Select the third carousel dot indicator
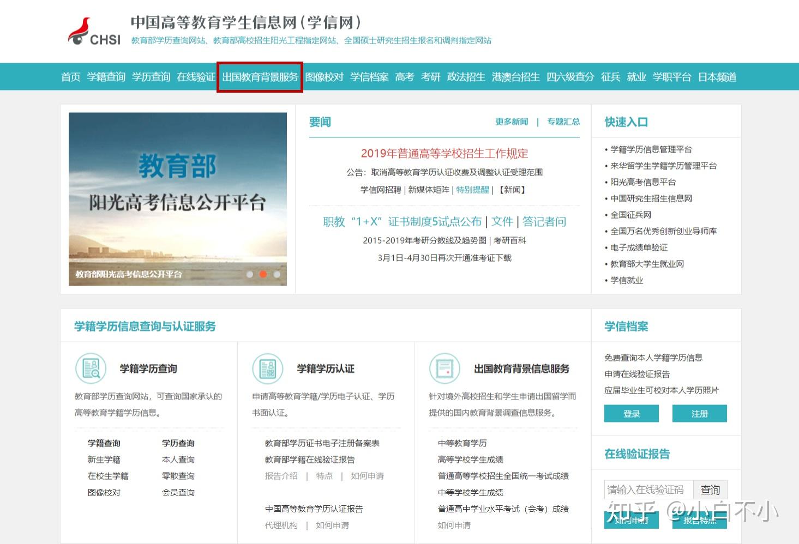799x544 pixels. click(277, 275)
